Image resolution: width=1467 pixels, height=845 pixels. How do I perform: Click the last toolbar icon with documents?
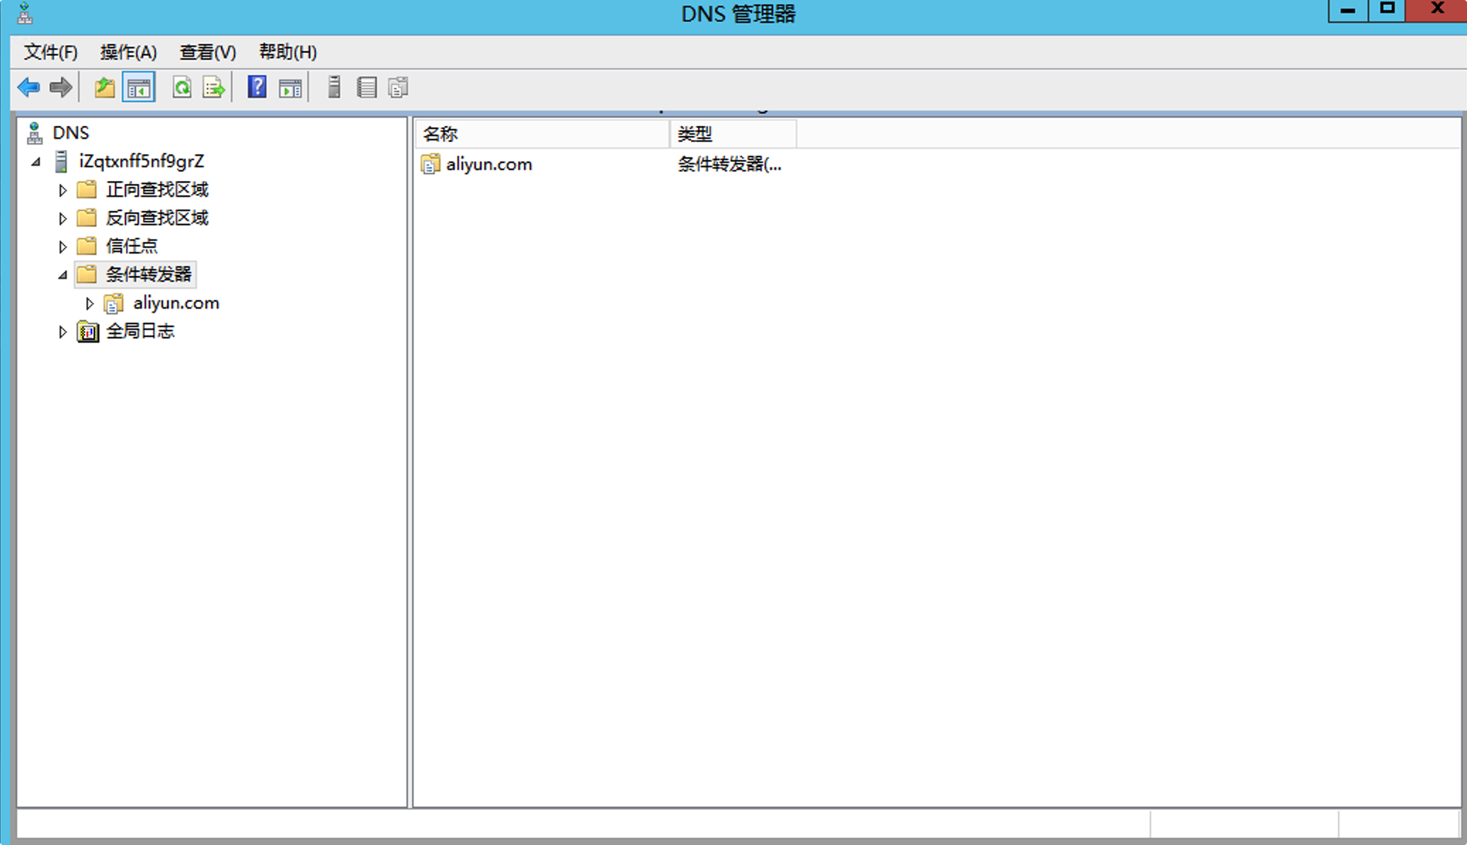click(x=399, y=88)
